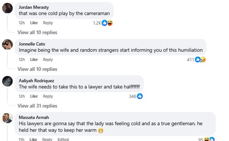Expand all 10 replies under Jonnelle Cato

(37, 69)
